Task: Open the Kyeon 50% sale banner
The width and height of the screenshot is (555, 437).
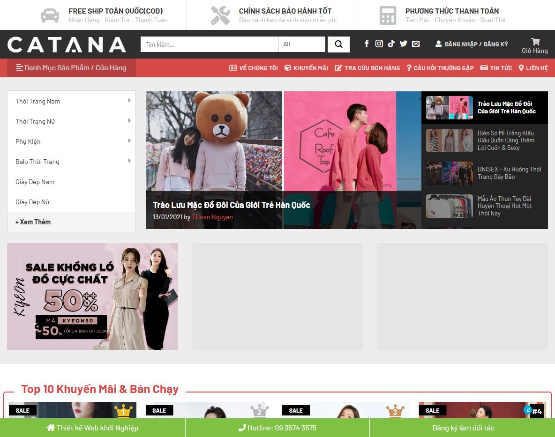Action: point(92,296)
